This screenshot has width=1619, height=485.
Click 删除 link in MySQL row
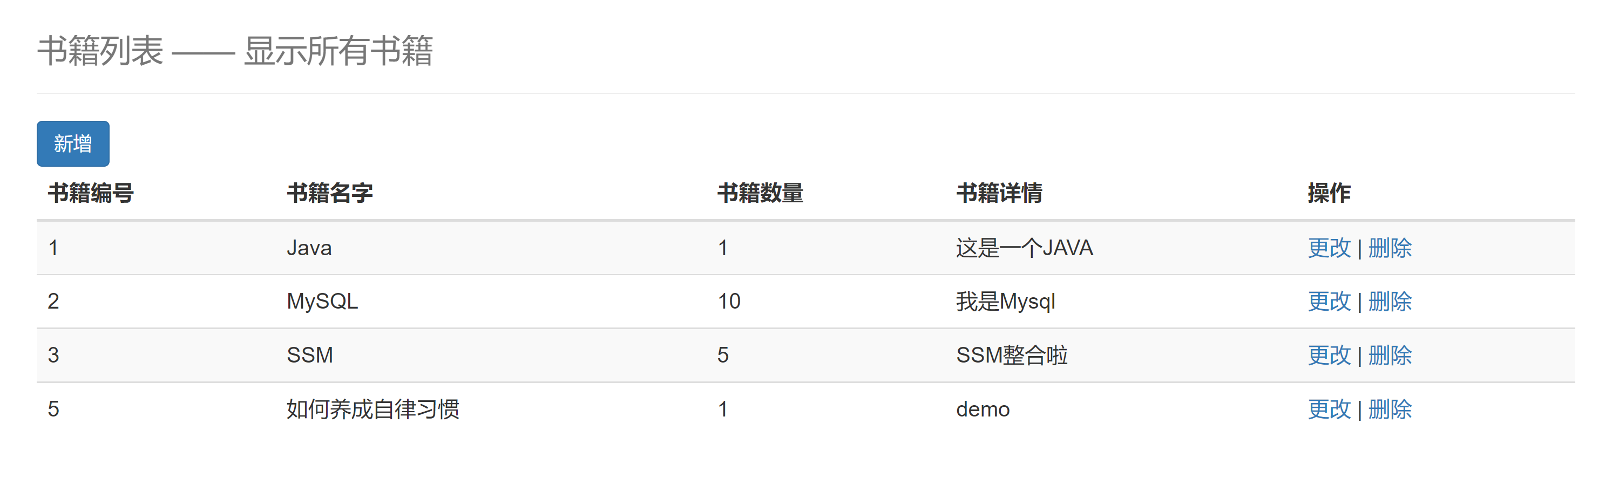point(1390,301)
